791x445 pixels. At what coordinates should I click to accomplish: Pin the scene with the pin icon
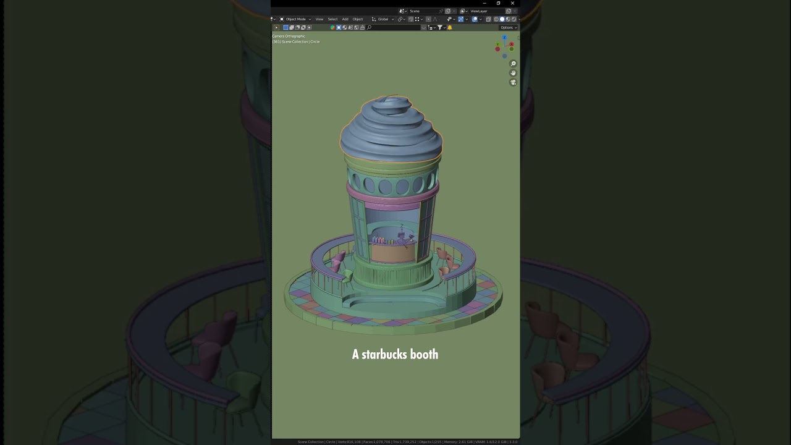pos(441,11)
